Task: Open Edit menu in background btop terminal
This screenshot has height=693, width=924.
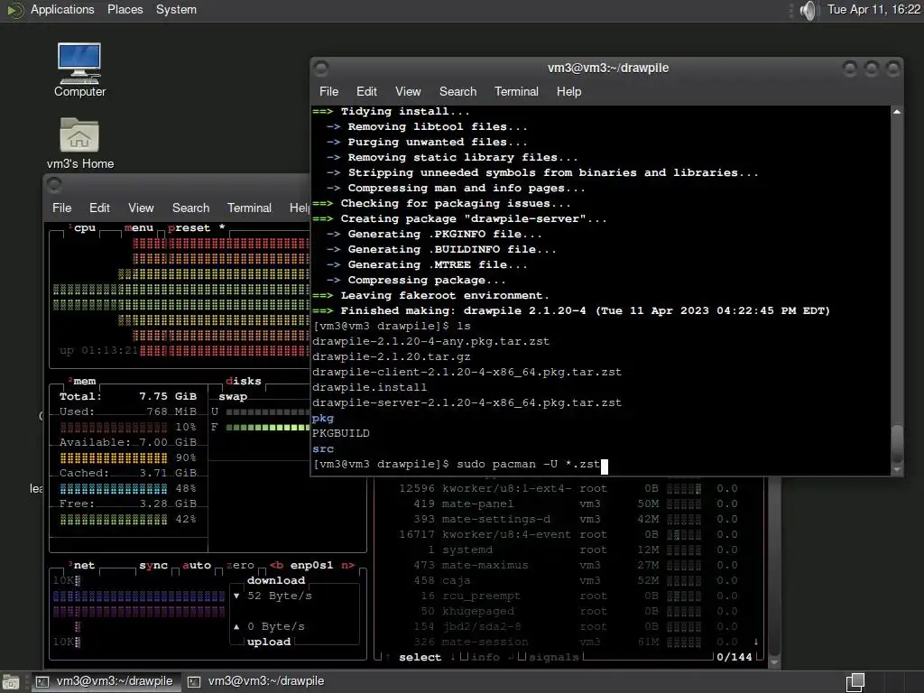Action: pos(99,208)
